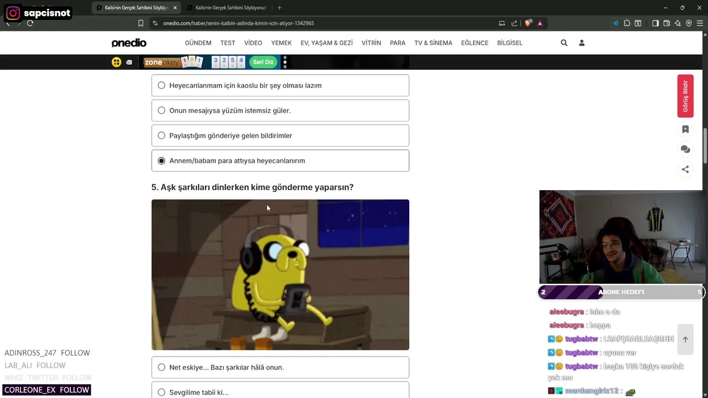Click the red Görüş Bildir feedback button
Viewport: 708px width, 398px height.
(x=685, y=96)
